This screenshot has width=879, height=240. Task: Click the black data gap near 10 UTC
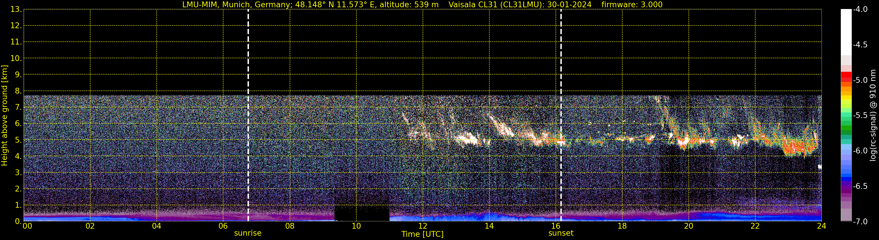coord(362,213)
